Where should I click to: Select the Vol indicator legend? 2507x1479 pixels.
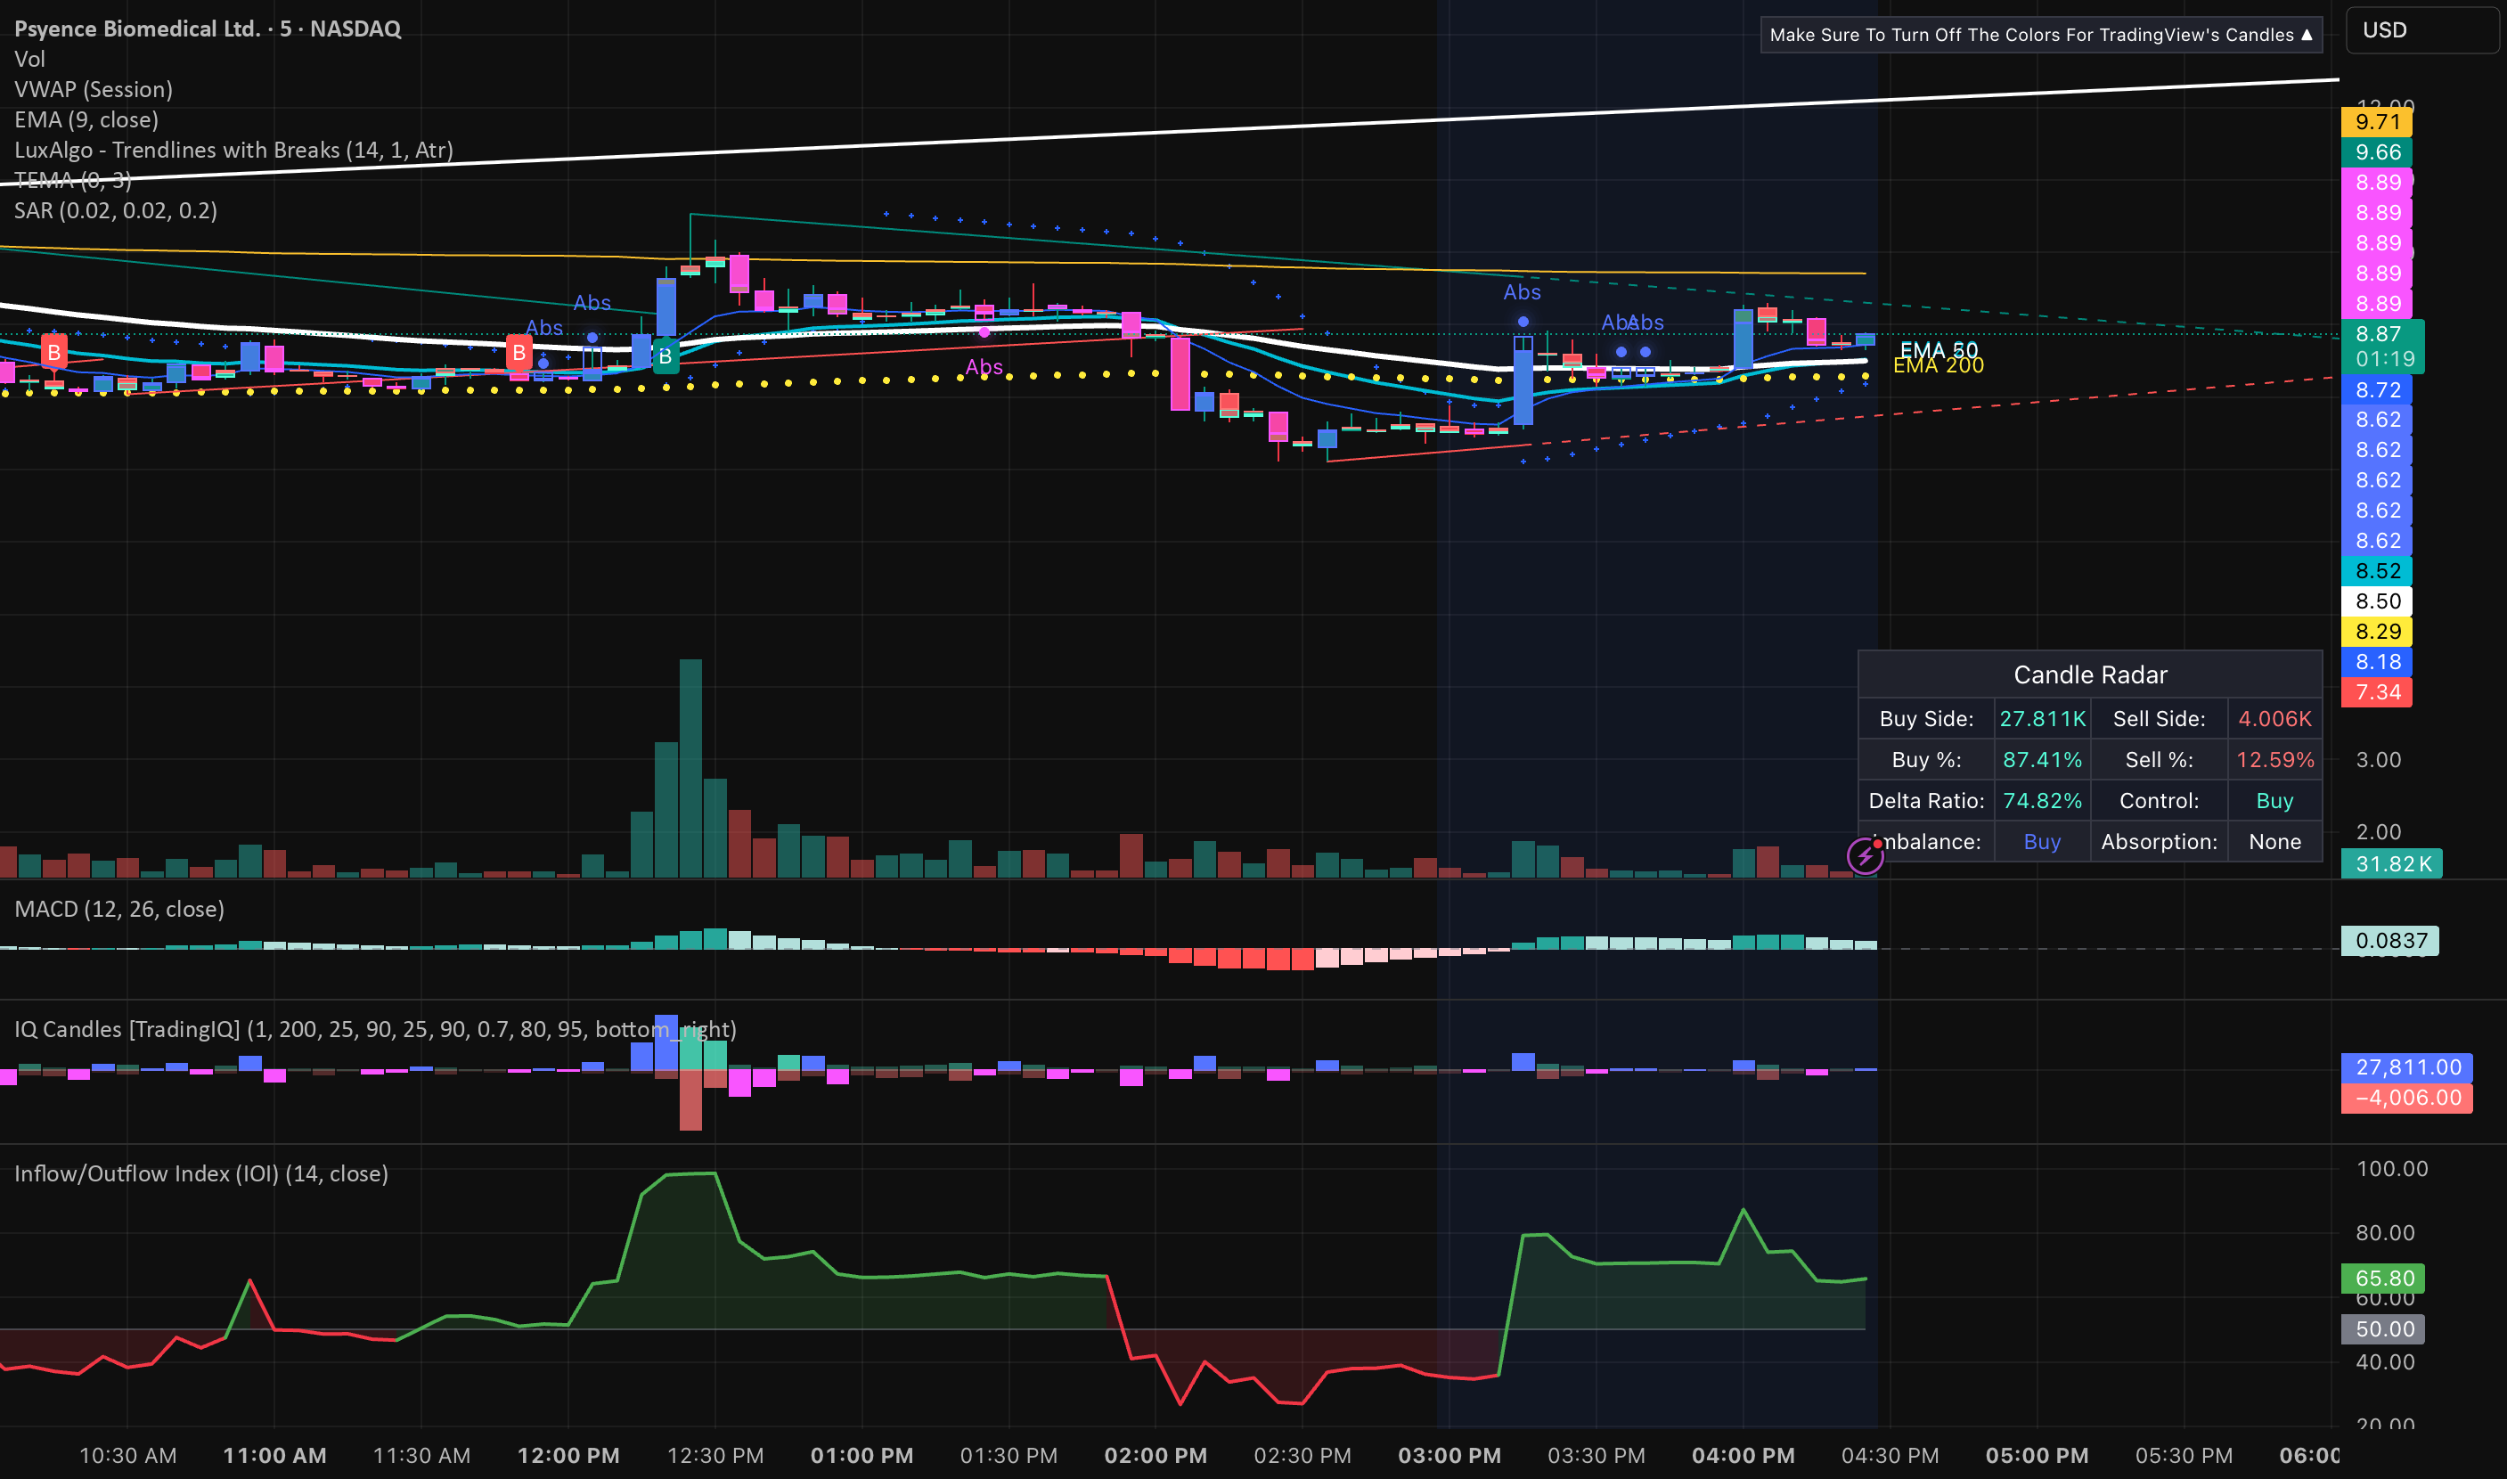[30, 59]
